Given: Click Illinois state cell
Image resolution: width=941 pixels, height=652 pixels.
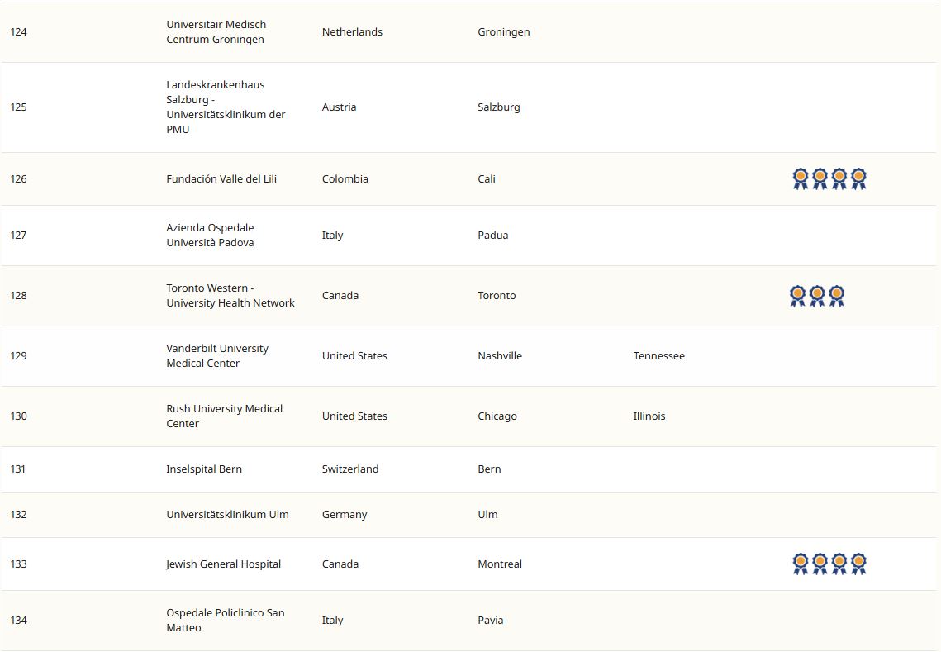Looking at the screenshot, I should [649, 416].
